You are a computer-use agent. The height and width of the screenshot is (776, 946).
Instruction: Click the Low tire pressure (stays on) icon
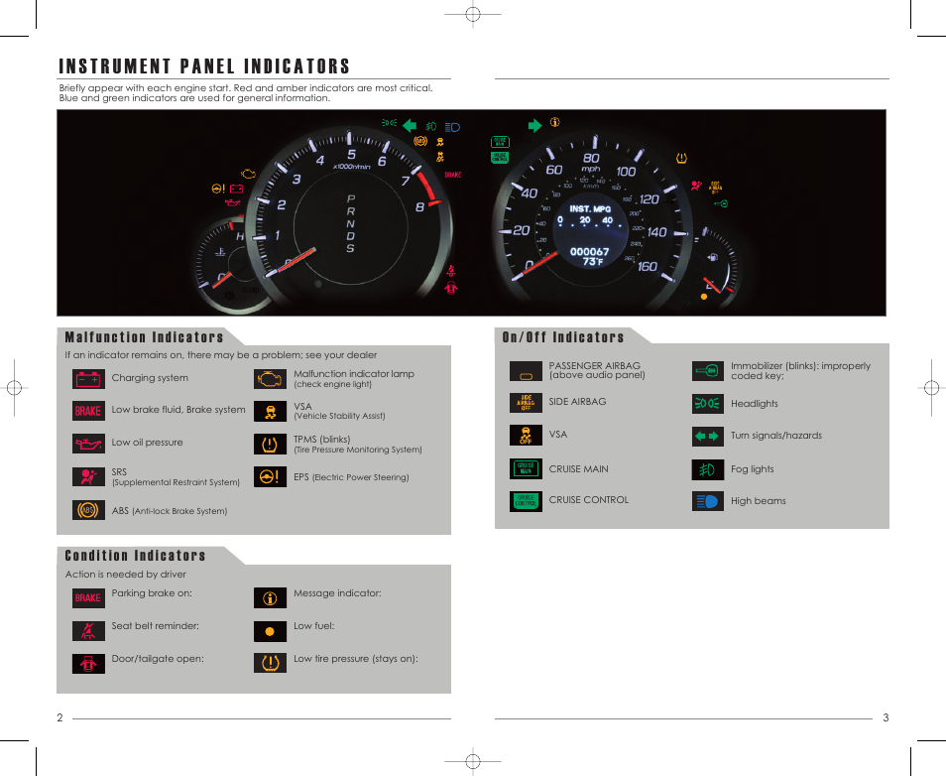click(x=270, y=664)
